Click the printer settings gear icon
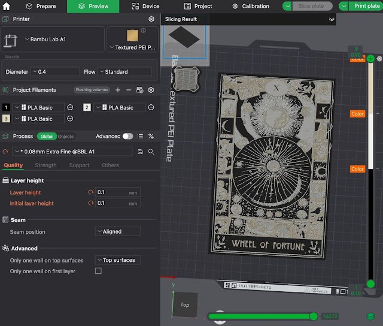 151,19
